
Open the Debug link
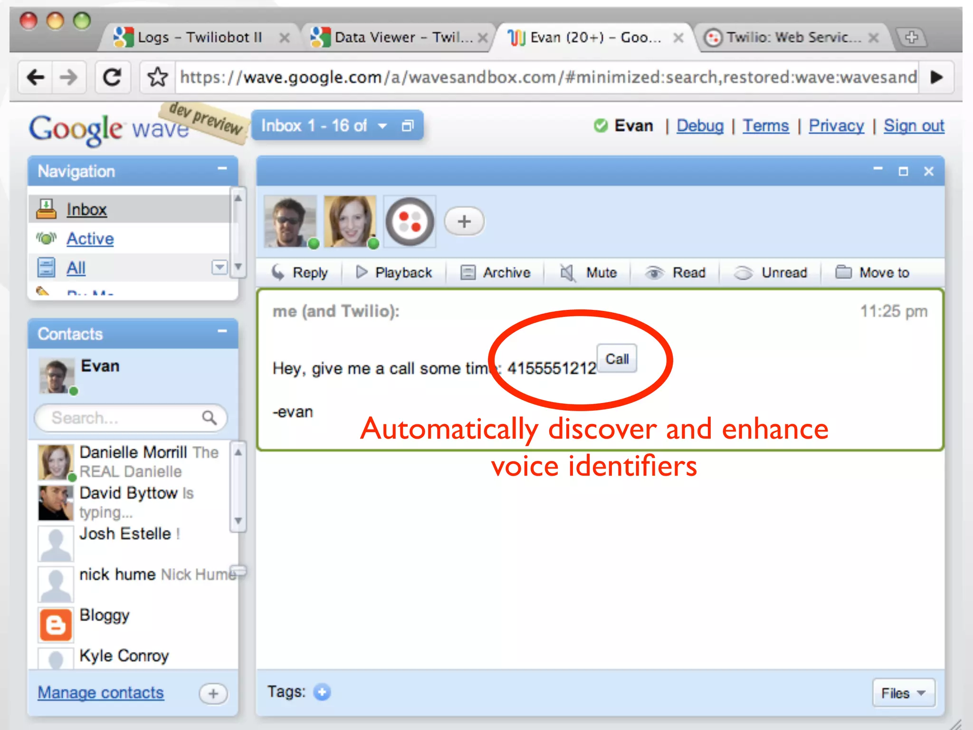coord(700,125)
